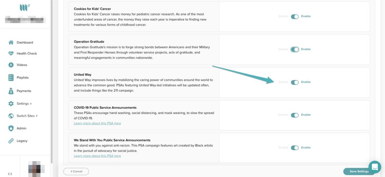Viewport: 385px width, 177px height.
Task: Open COVID-19 'Learn more about this PSA' link
Action: tap(97, 123)
